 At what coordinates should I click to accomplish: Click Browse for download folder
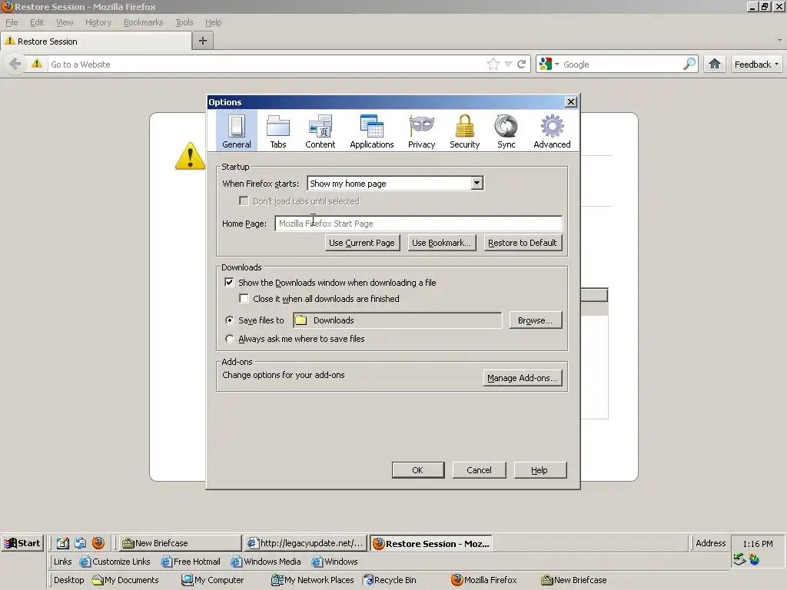[536, 320]
